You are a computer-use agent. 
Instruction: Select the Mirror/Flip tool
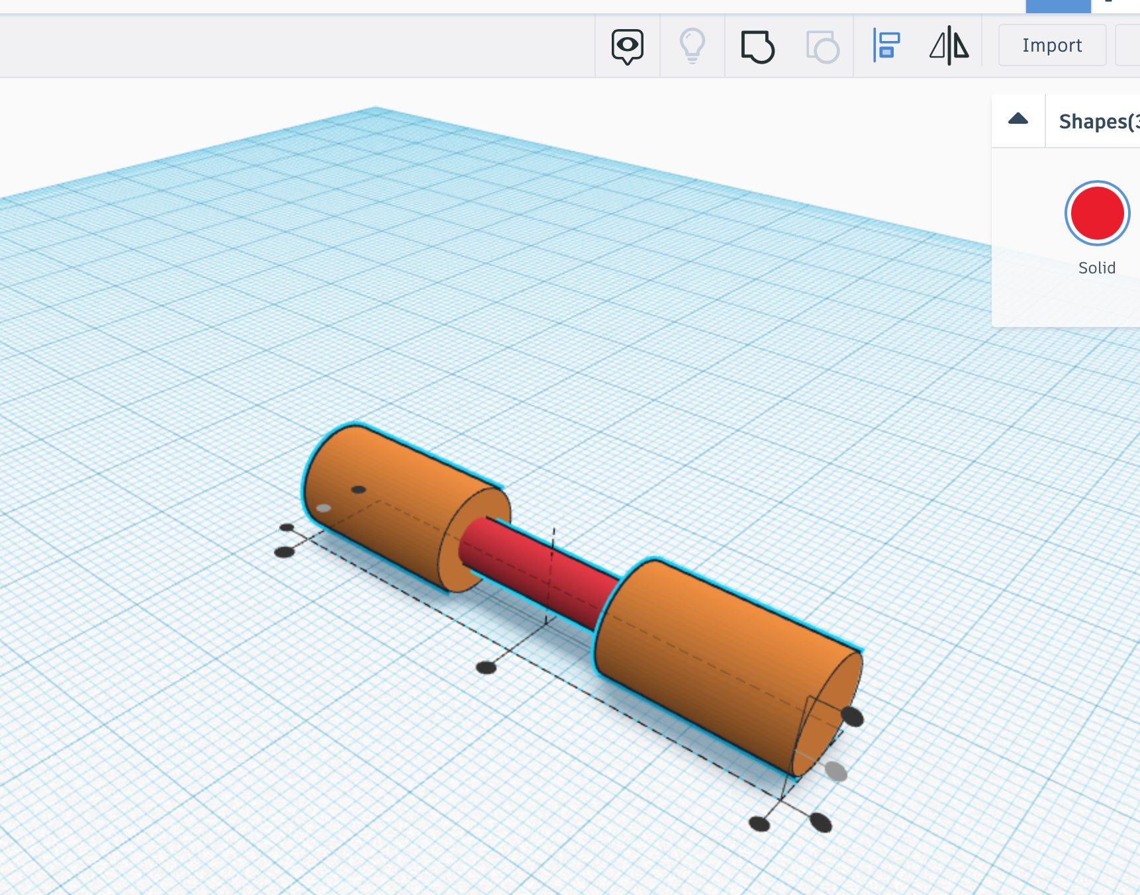point(949,46)
